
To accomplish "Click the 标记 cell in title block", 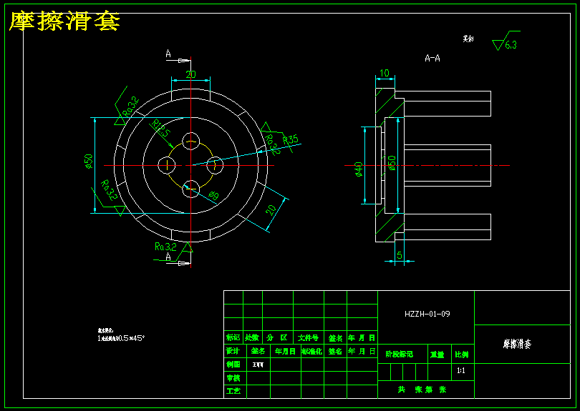I will coord(233,337).
